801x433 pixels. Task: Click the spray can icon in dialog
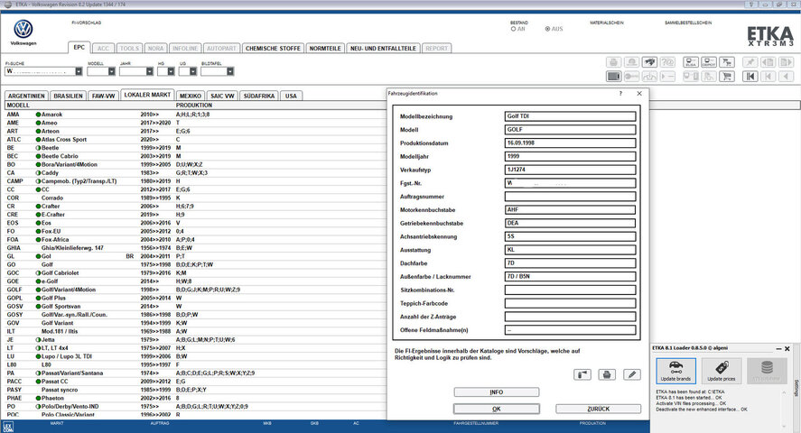pos(582,375)
